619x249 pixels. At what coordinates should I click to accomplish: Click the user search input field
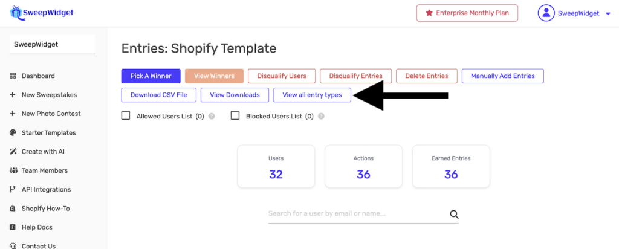[x=357, y=214]
